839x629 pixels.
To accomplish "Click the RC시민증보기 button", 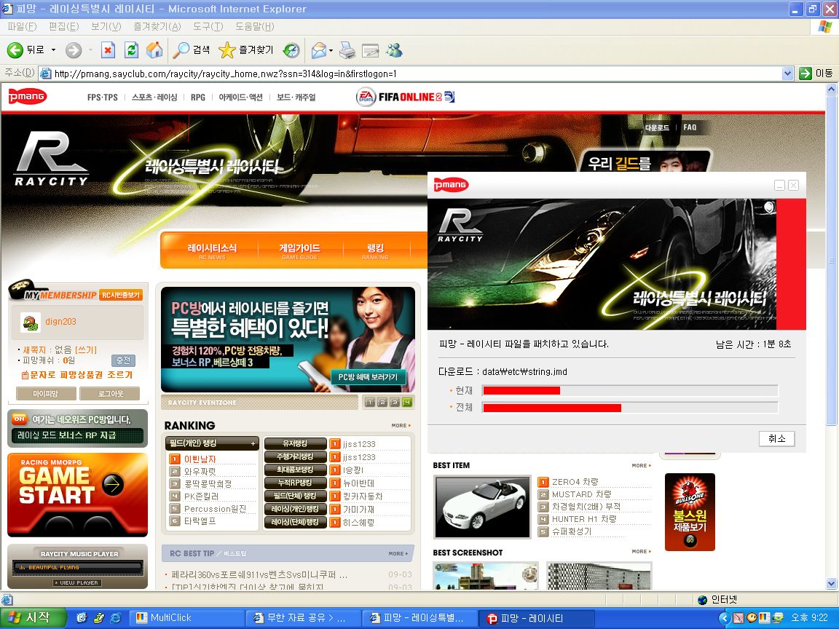I will 121,296.
